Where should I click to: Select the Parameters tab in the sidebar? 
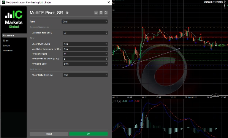14,35
